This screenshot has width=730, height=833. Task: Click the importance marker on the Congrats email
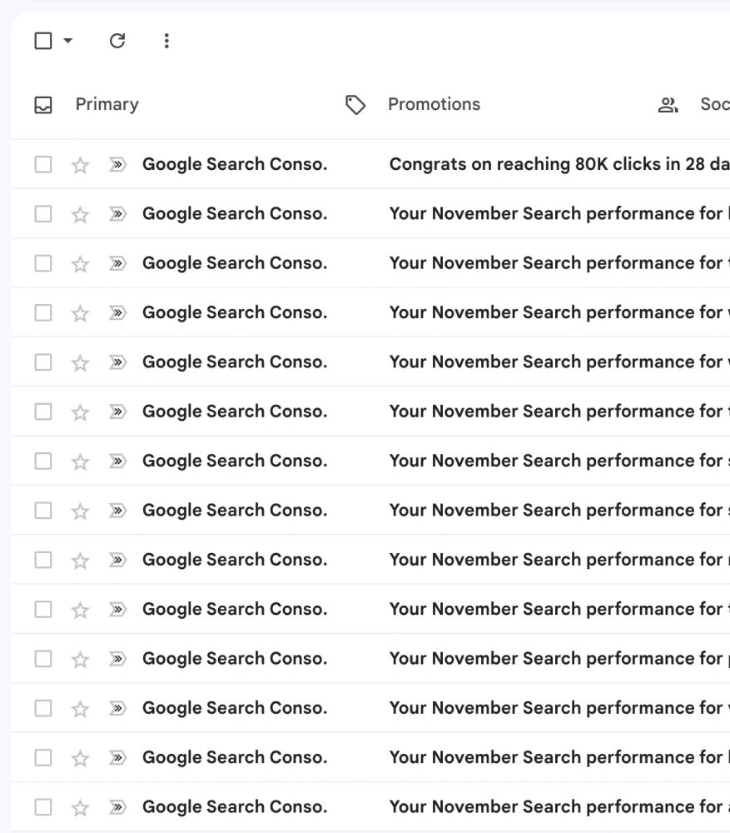coord(117,165)
